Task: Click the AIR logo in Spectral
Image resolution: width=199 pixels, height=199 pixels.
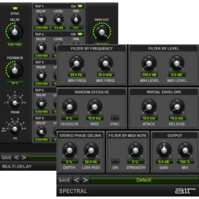Action: click(185, 191)
